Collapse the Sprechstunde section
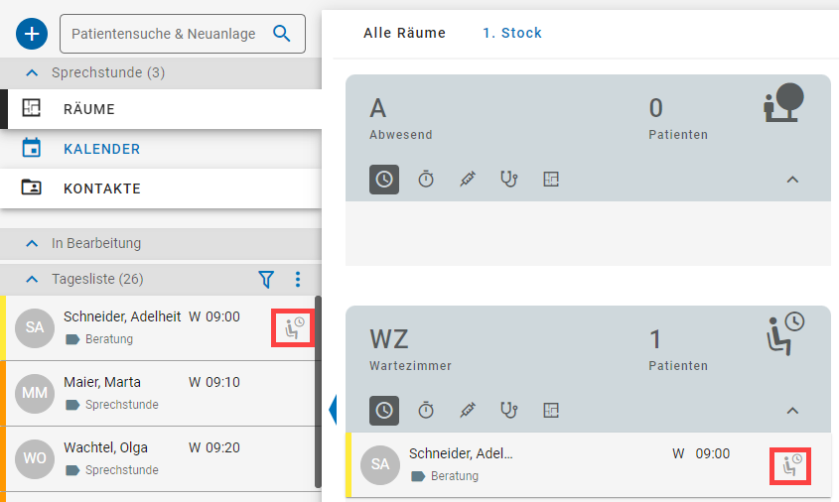 coord(32,72)
